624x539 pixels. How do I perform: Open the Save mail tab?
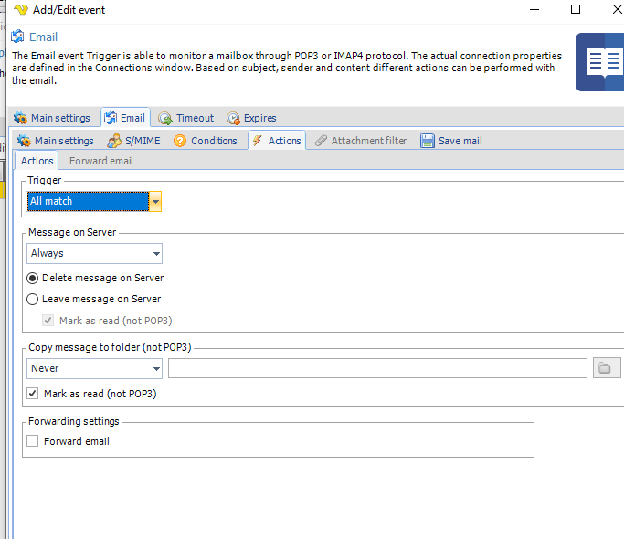451,141
